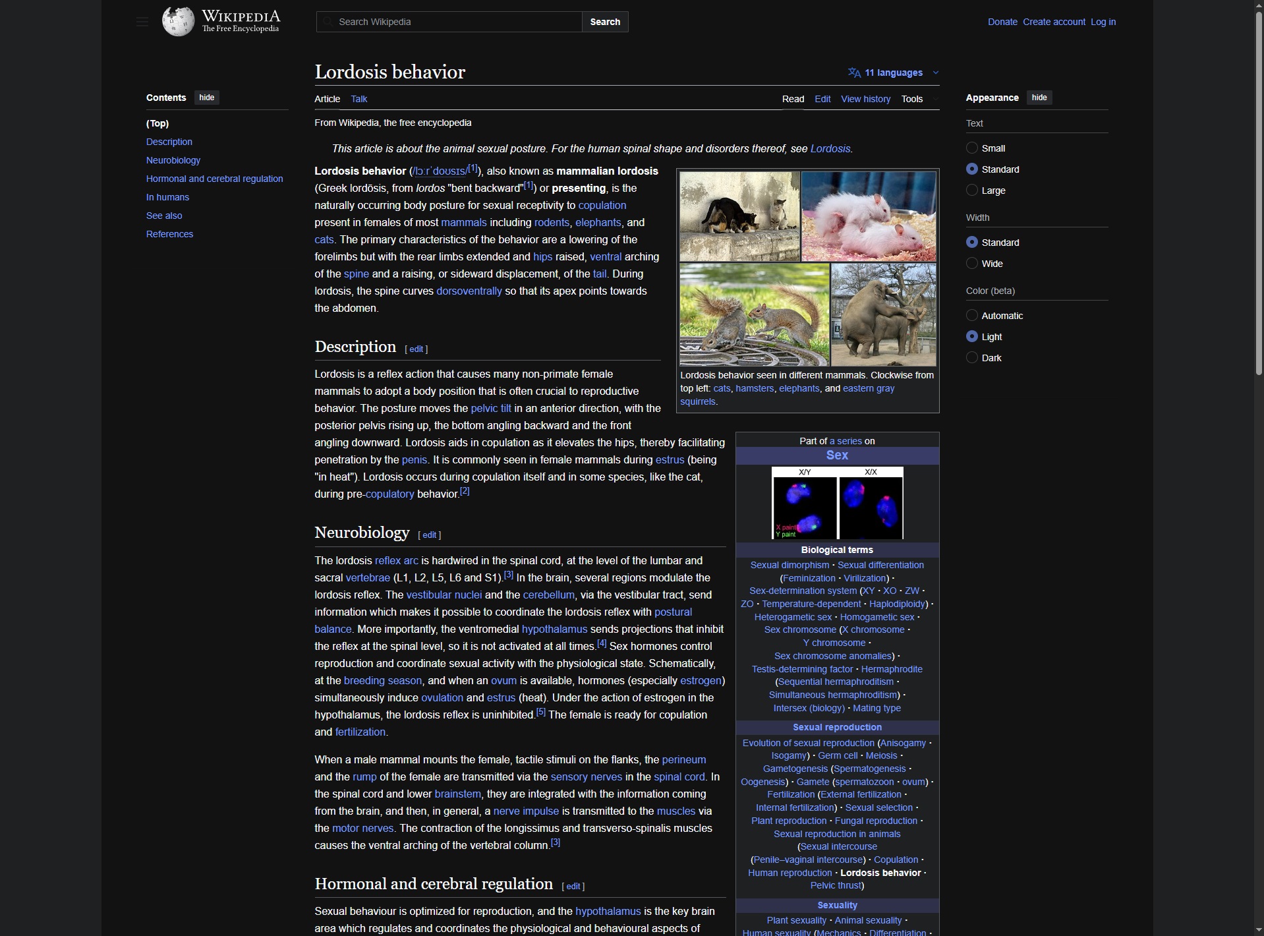Switch to the Article tab

click(x=328, y=99)
